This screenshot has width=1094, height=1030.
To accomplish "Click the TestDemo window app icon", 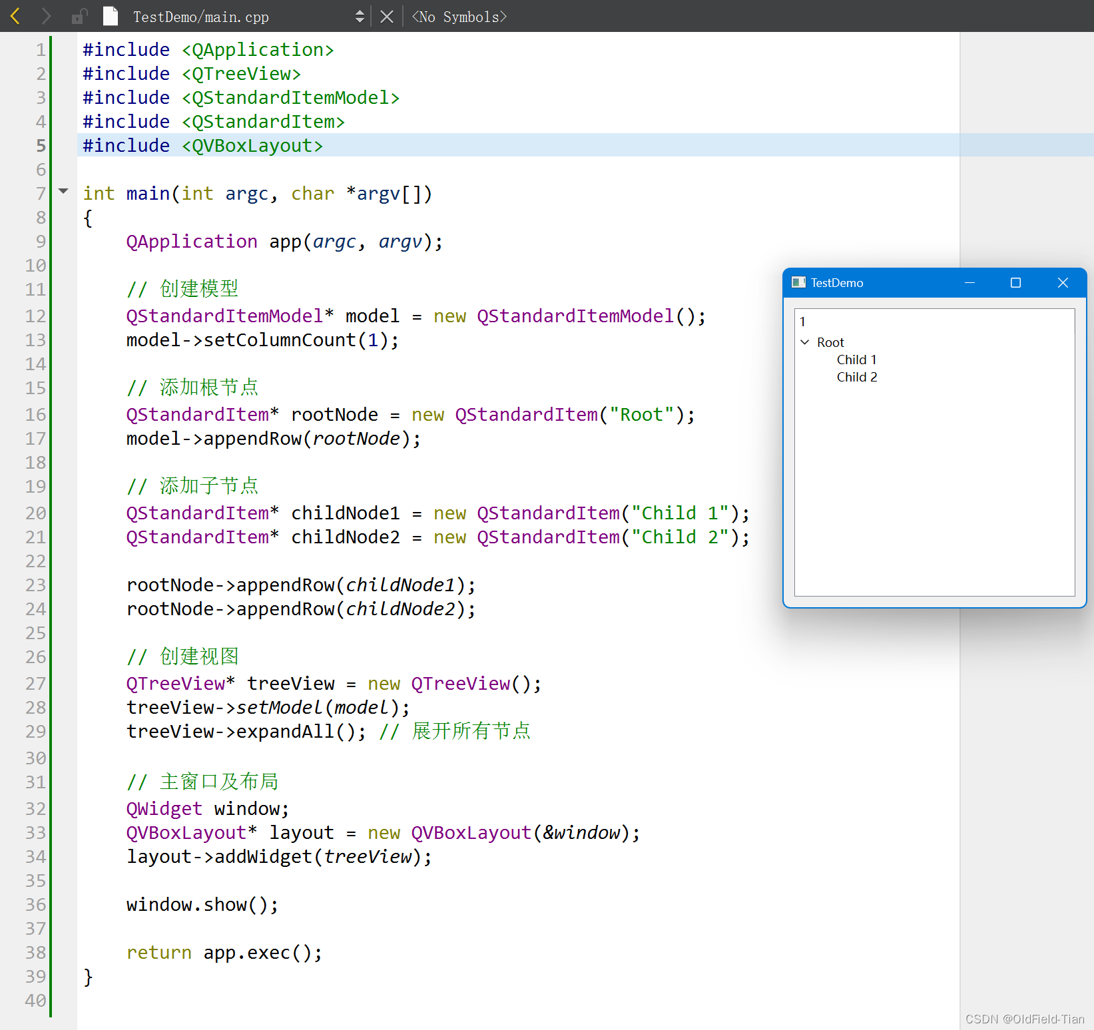I will [798, 282].
